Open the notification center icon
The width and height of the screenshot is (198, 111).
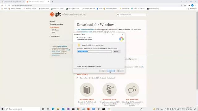(x=195, y=109)
